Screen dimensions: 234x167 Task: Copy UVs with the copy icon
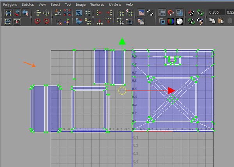pyautogui.click(x=212, y=21)
